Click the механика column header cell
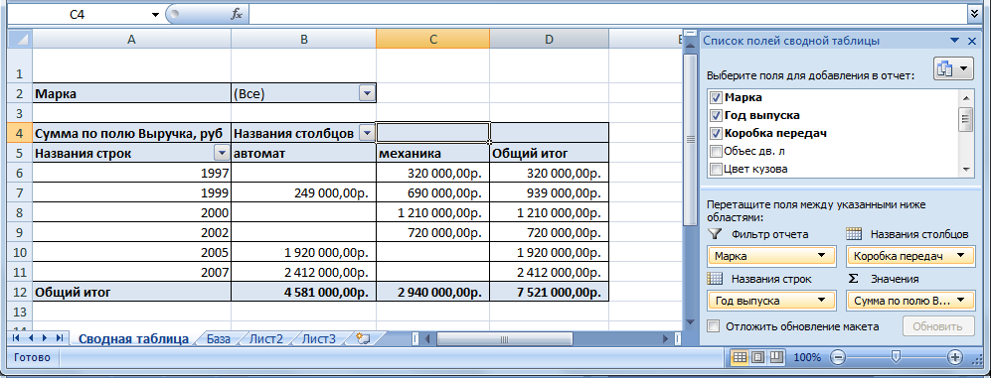 tap(433, 153)
